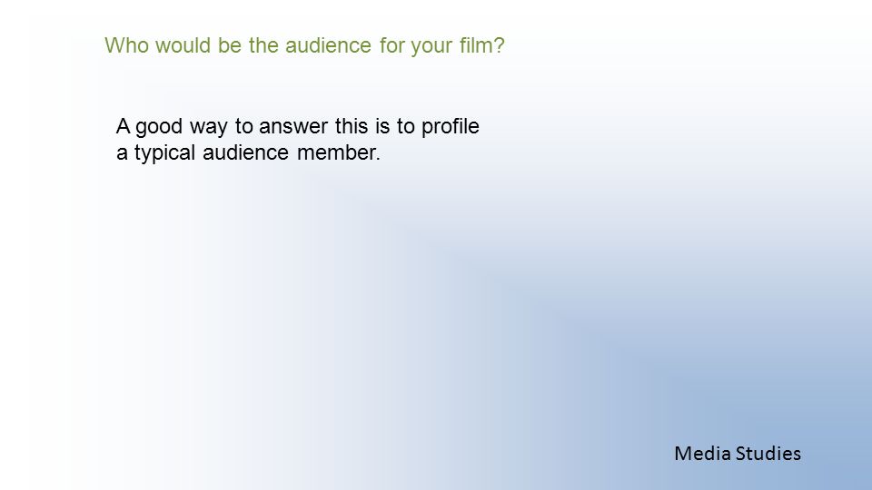Screen dimensions: 872x490
Task: Click the word "good" in the body text
Action: 159,127
